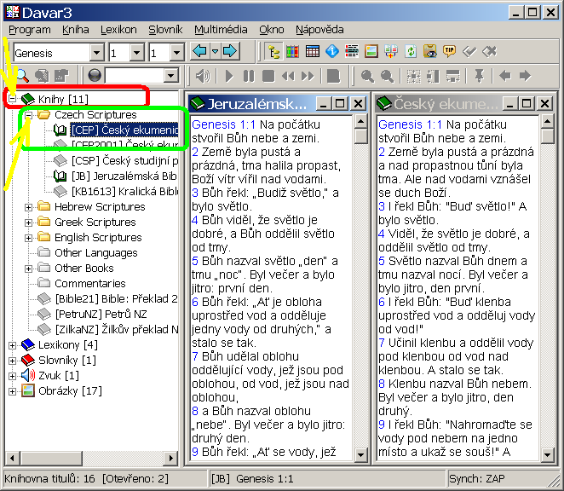
Task: Open the Nápověda menu
Action: [319, 29]
